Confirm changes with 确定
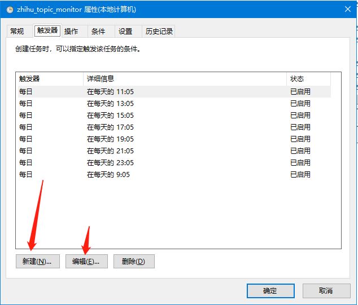The height and width of the screenshot is (305, 358). 270,291
